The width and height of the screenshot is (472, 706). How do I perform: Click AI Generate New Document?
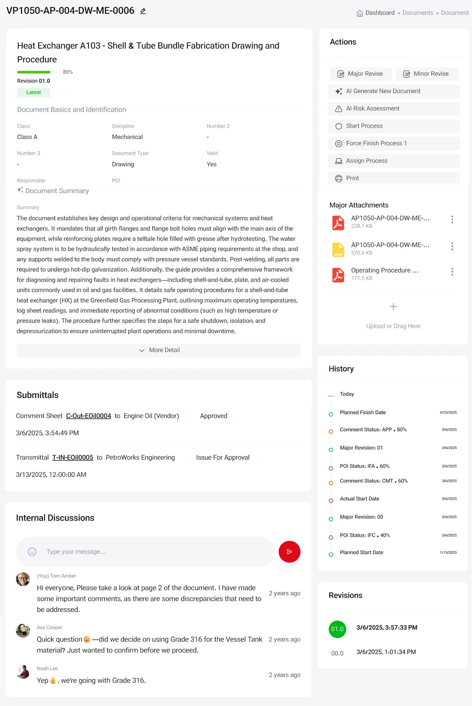tap(394, 91)
